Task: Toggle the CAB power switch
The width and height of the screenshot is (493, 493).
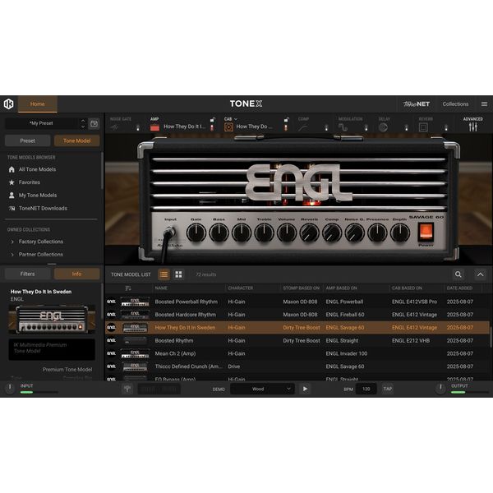Action: coord(286,127)
